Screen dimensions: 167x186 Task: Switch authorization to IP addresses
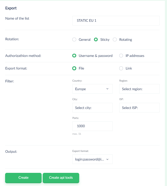click(121, 56)
